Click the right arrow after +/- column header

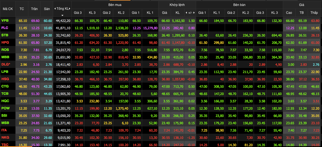(194, 13)
